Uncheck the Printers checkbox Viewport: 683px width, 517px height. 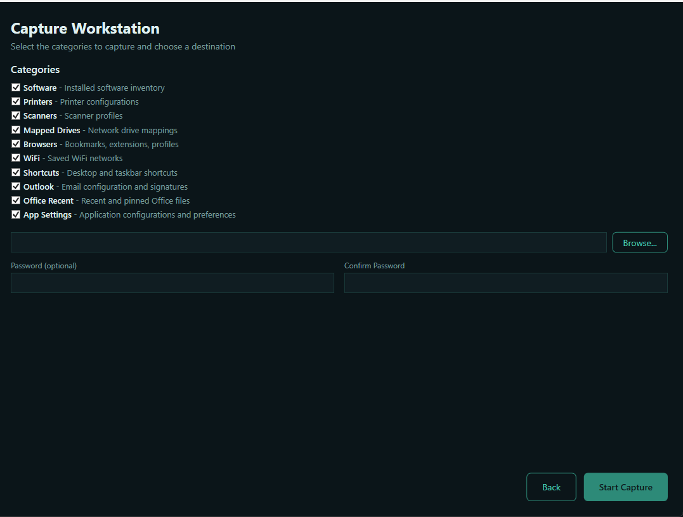16,101
